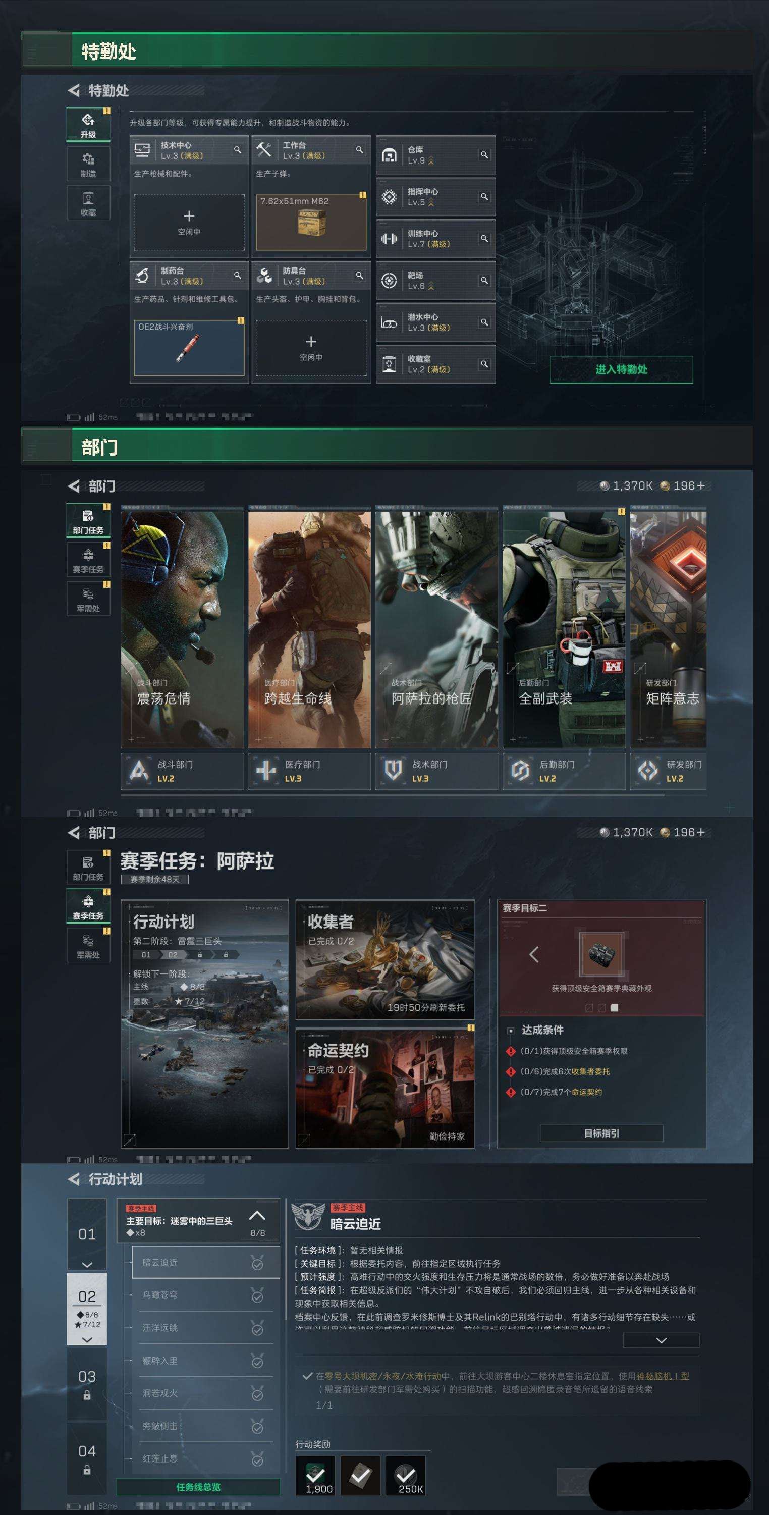
Task: Select the third highlighted pagination dot under 获得顶级安全箱赛季典藏外观
Action: [615, 1007]
